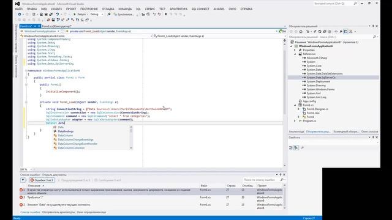This screenshot has height=220, width=392.
Task: Click the Alphabetical sort icon in Properties panel
Action: pos(296,148)
